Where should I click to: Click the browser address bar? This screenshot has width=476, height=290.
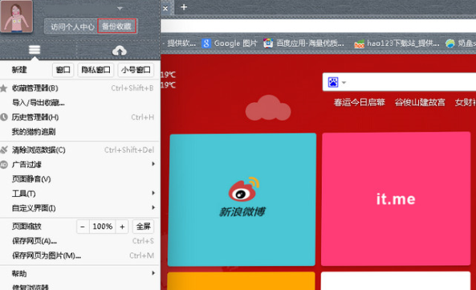coord(318,26)
